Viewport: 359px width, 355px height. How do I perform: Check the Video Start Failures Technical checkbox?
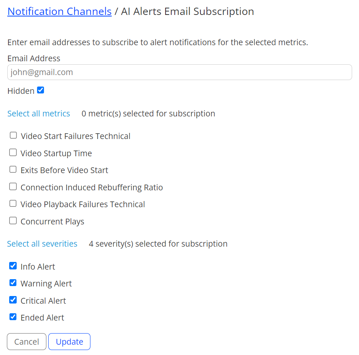[x=13, y=135]
